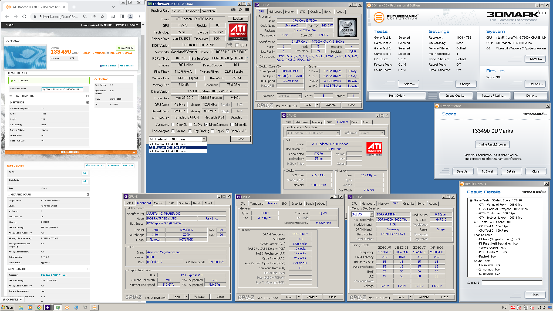
Task: Click ATI Radeon logo in GPU-Z
Action: coord(238,32)
